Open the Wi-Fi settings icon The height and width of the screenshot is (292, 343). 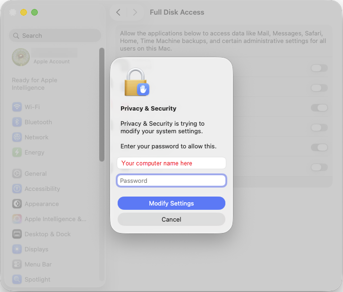tap(17, 107)
